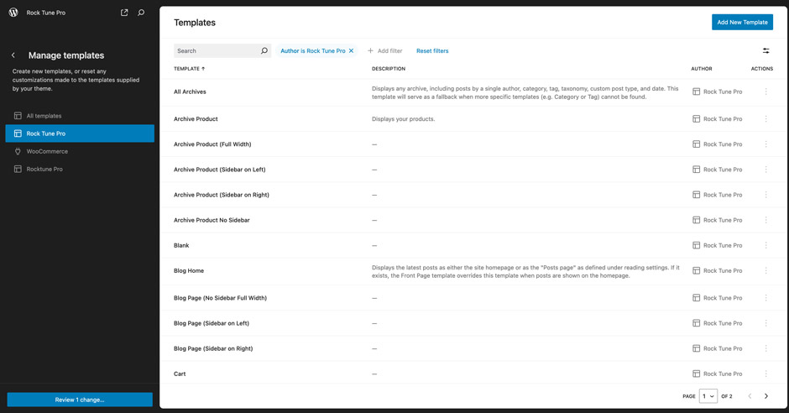Open actions menu for All Archives
This screenshot has height=413, width=789.
pos(765,92)
